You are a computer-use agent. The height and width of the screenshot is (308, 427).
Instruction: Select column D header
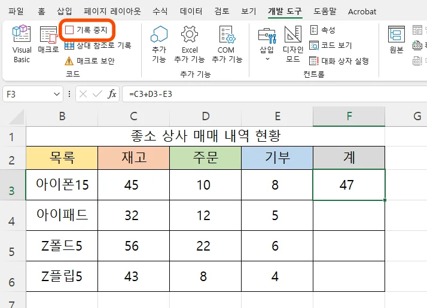206,116
